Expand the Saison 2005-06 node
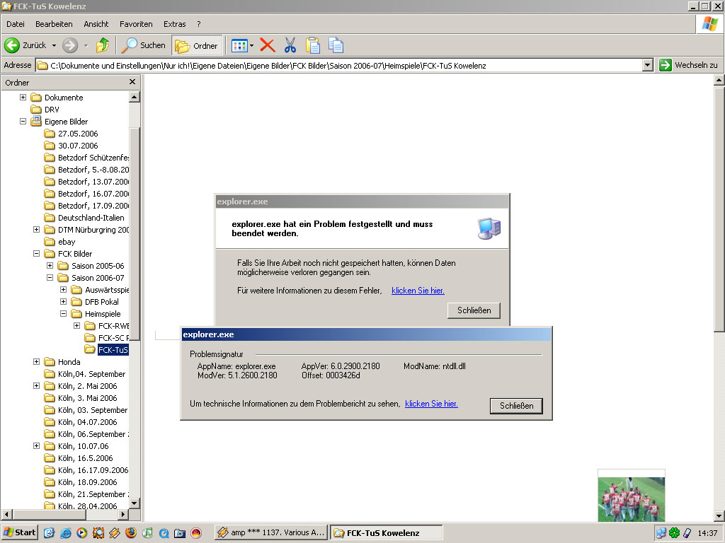This screenshot has height=543, width=725. (x=50, y=265)
